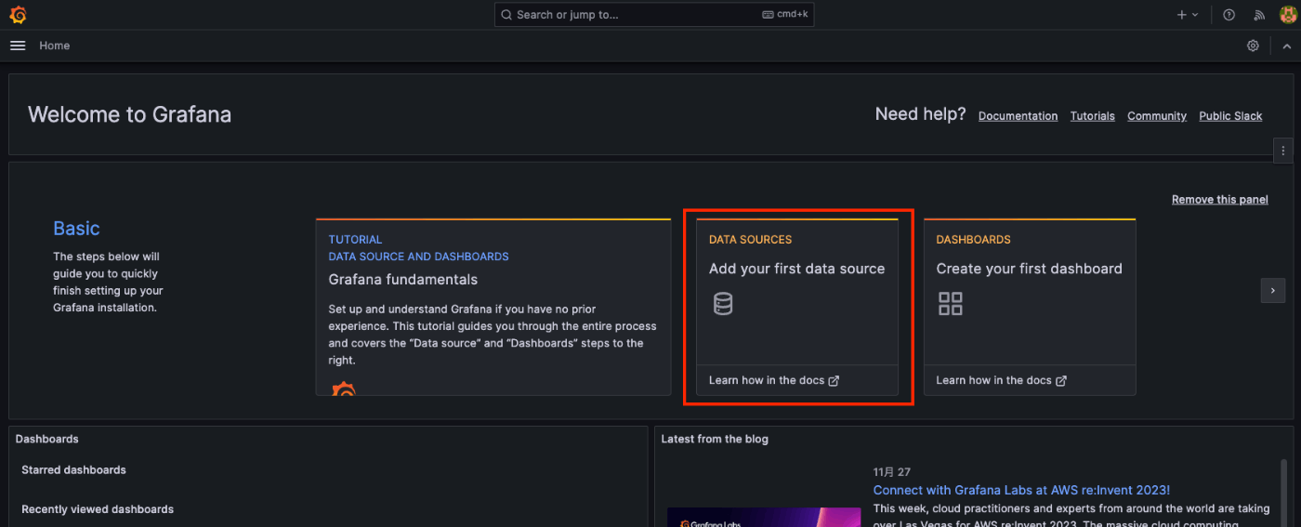Open the Public Slack link
Image resolution: width=1301 pixels, height=527 pixels.
(x=1230, y=116)
